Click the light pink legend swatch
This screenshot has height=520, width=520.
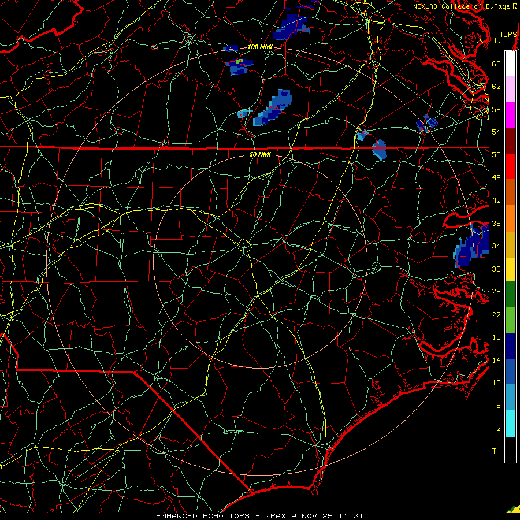pyautogui.click(x=510, y=88)
